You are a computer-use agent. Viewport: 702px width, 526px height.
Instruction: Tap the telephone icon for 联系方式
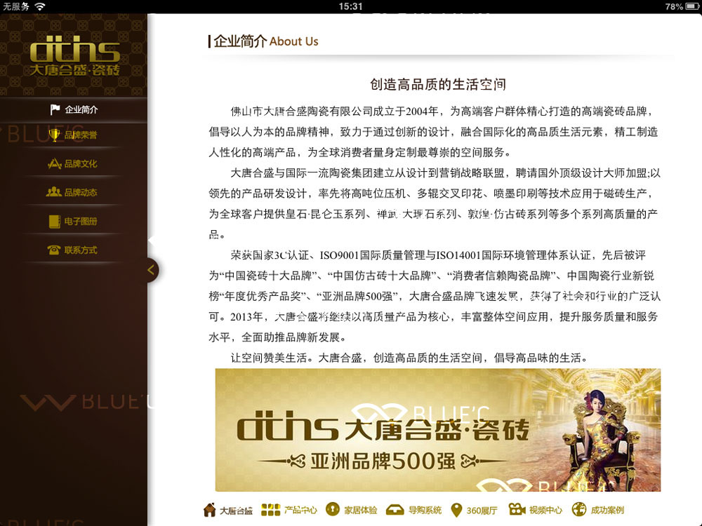[x=54, y=250]
